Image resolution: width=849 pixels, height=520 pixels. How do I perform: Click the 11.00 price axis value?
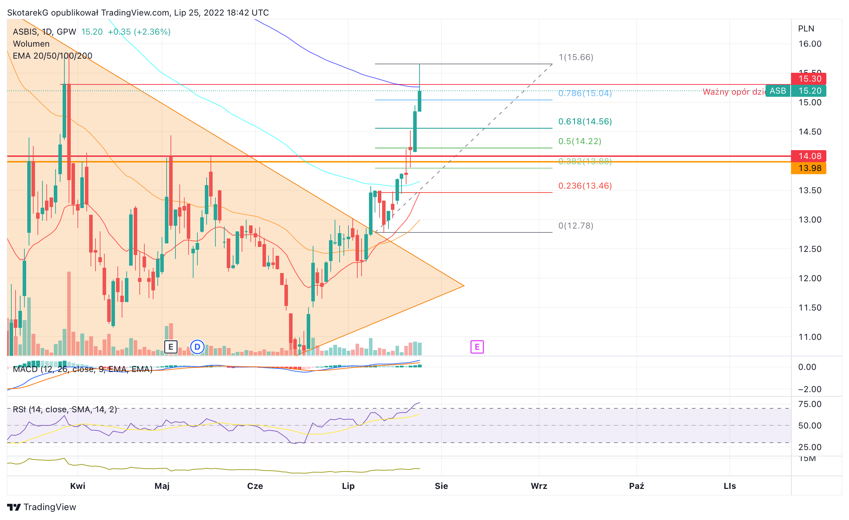pyautogui.click(x=810, y=337)
